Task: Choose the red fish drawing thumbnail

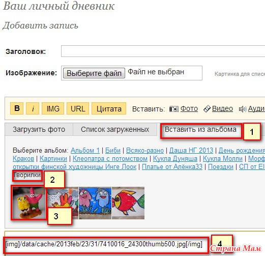Action: coord(128,203)
